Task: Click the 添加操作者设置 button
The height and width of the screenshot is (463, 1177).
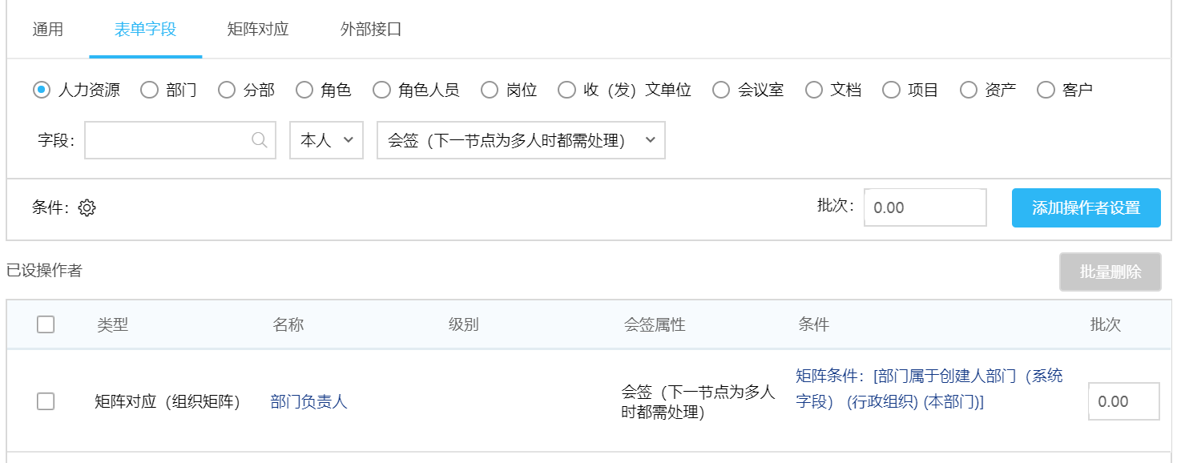Action: (1086, 208)
